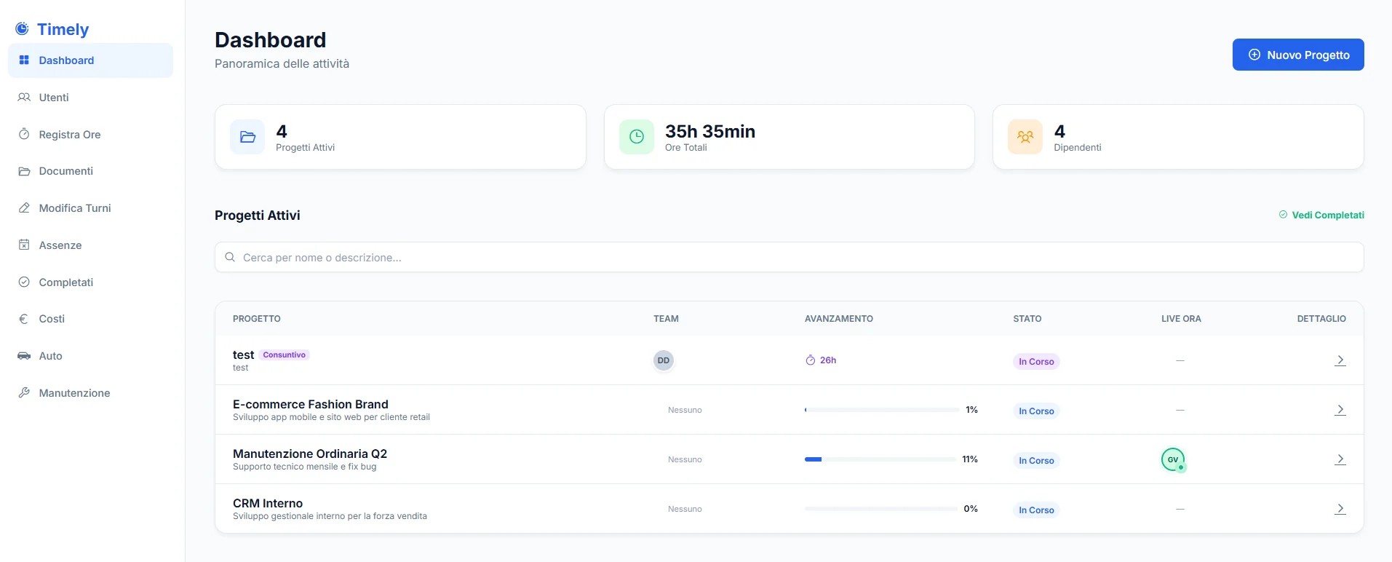Click the check icon beside Vedi Completati
This screenshot has width=1392, height=562.
click(1283, 215)
